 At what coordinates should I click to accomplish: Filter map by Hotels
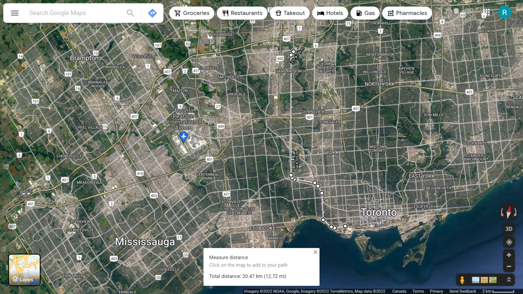coord(330,13)
